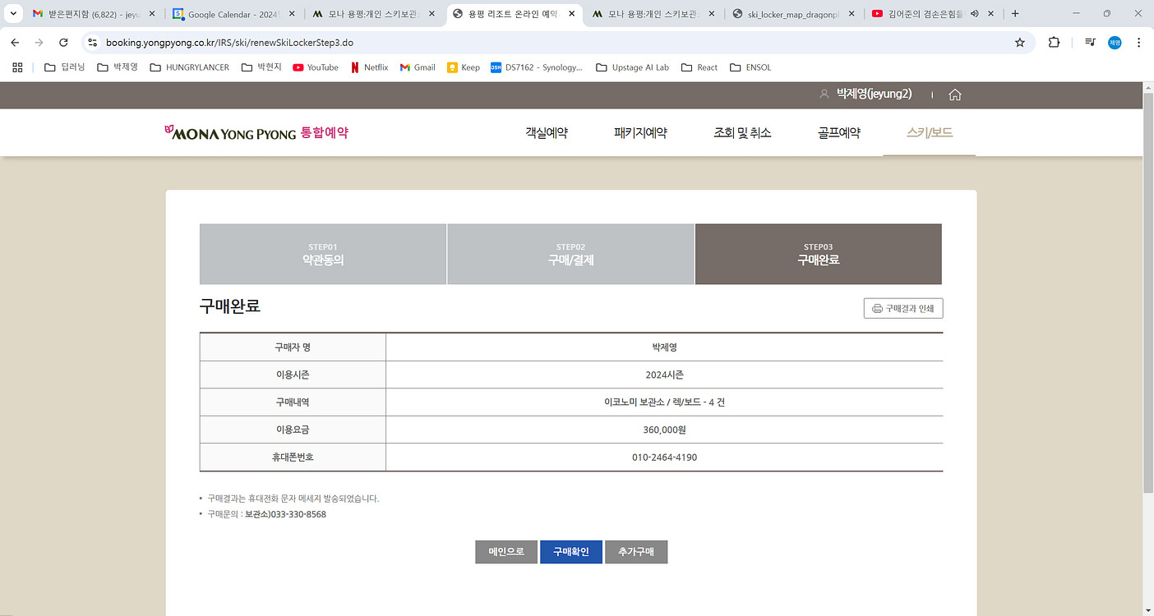The image size is (1154, 616).
Task: Click the home icon in the header
Action: pyautogui.click(x=955, y=94)
